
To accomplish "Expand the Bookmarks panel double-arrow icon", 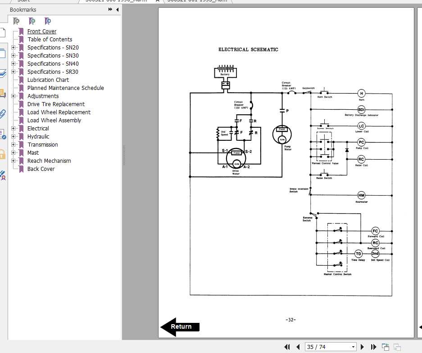I will (110, 9).
